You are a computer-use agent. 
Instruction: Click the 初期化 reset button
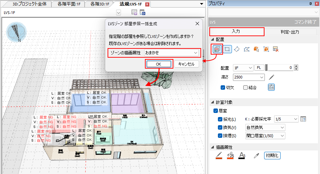272,156
